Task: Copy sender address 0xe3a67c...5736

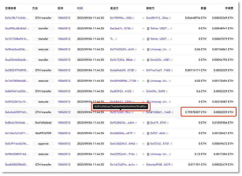Action: click(x=133, y=28)
